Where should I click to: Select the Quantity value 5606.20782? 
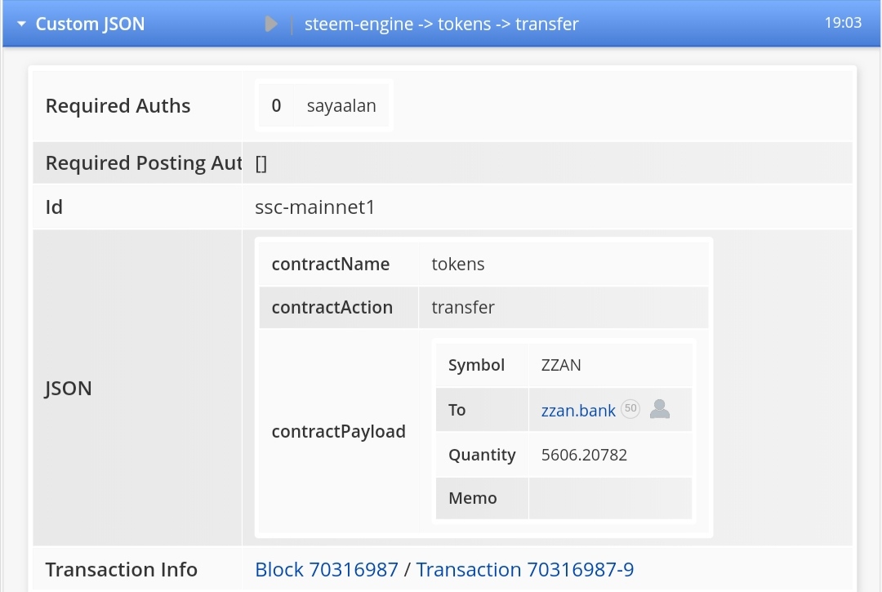(584, 455)
